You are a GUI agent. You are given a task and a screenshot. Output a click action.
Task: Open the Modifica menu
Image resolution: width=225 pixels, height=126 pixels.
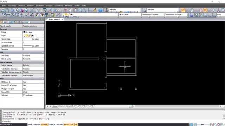click(x=69, y=6)
